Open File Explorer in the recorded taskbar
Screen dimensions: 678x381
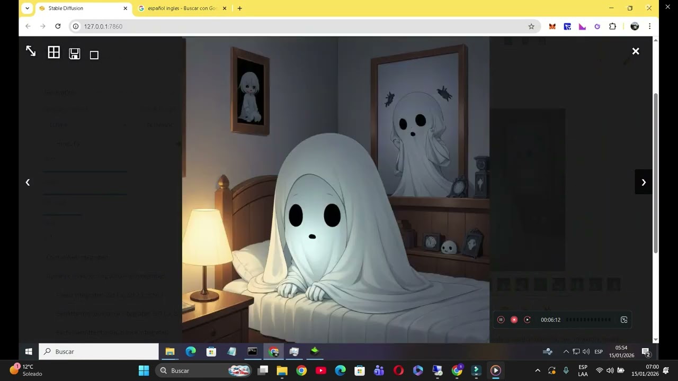(170, 351)
